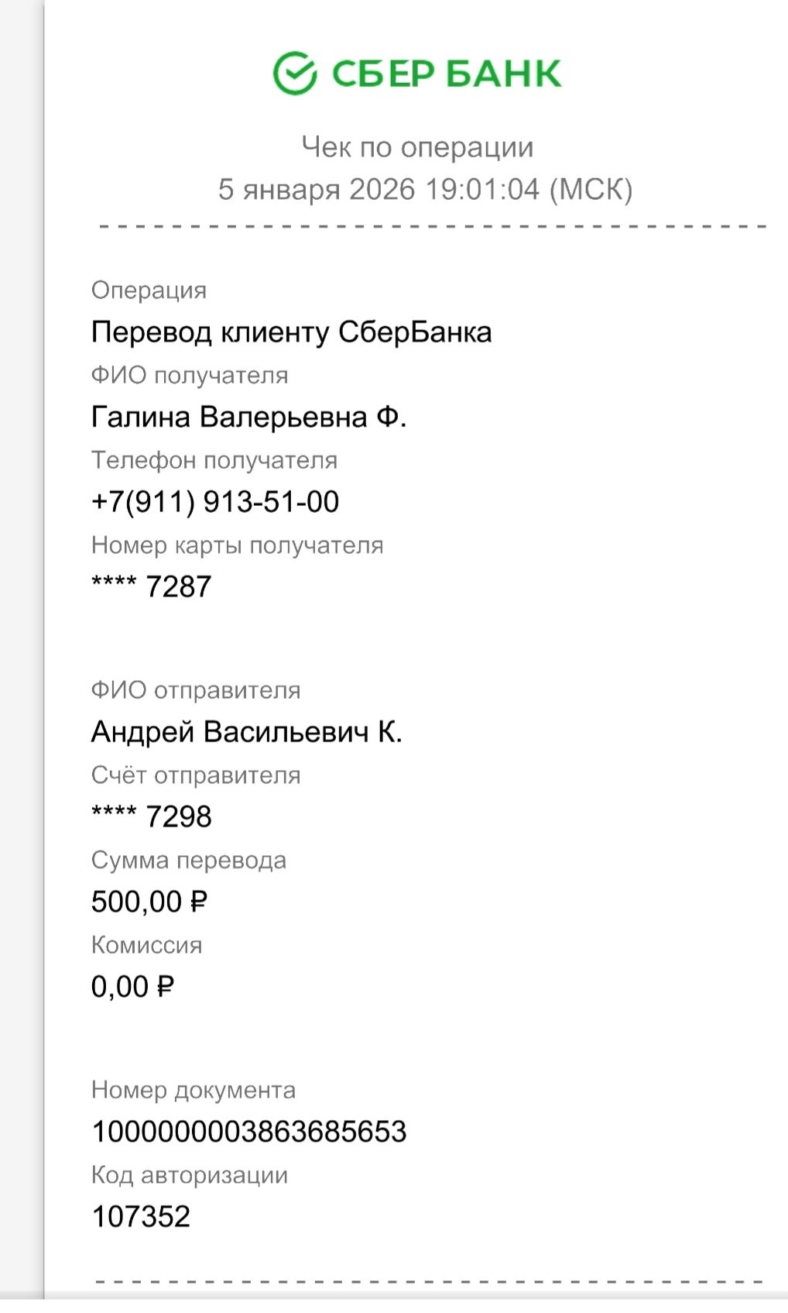The width and height of the screenshot is (788, 1313).
Task: Click the commission value 0,00 ₽
Action: point(132,987)
